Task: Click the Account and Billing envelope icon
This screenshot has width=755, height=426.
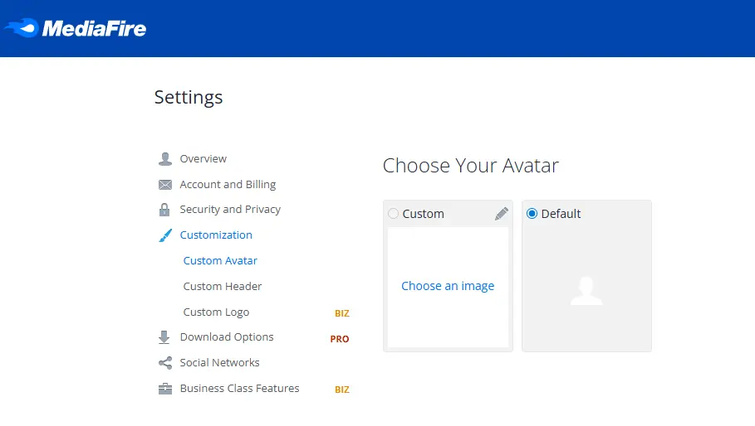Action: coord(165,185)
